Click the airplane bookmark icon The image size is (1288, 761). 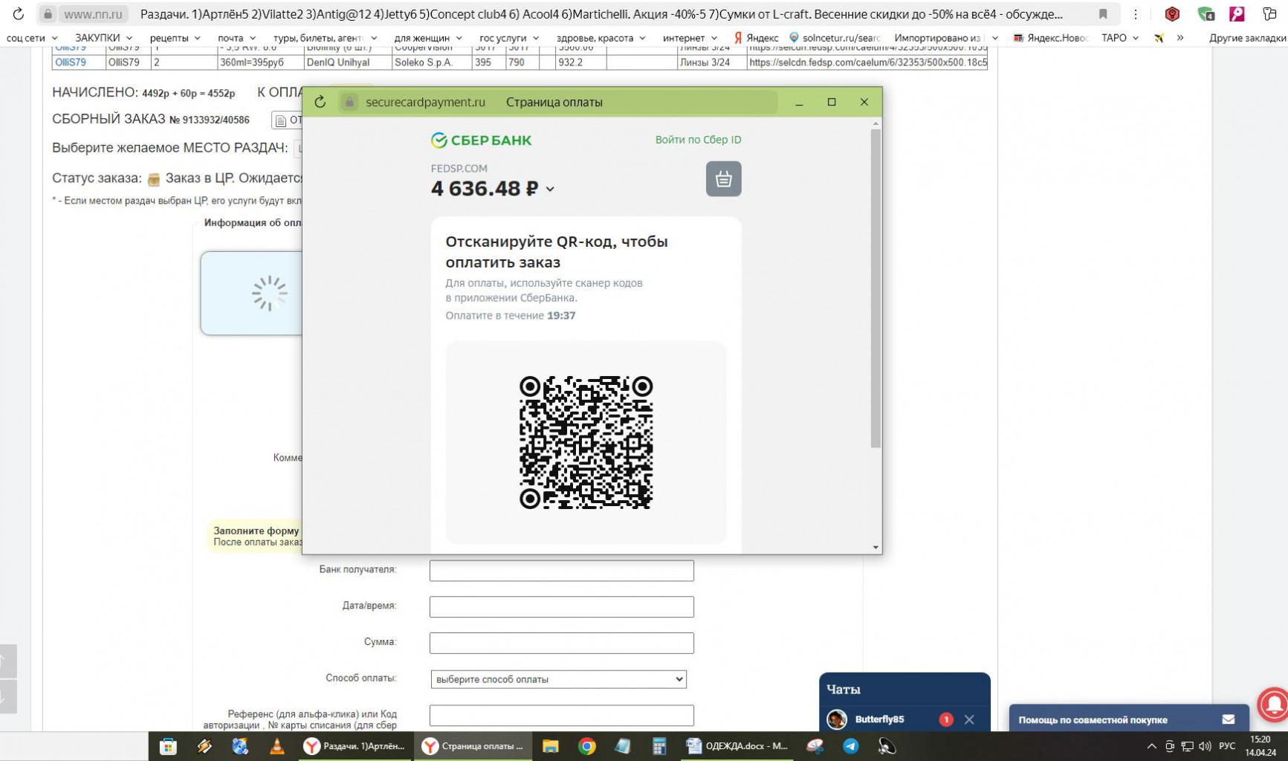click(x=1159, y=38)
